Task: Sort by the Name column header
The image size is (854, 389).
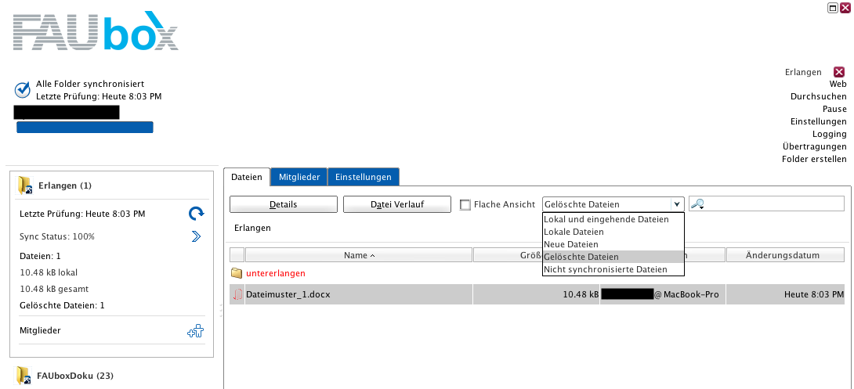Action: [x=359, y=255]
